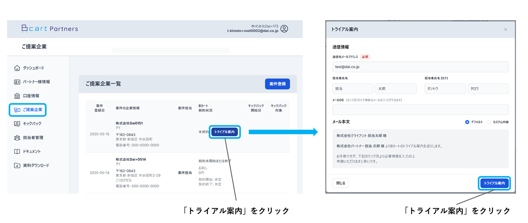528x223 pixels.
Task: Click the カナ field containing タロウ
Action: pyautogui.click(x=488, y=89)
